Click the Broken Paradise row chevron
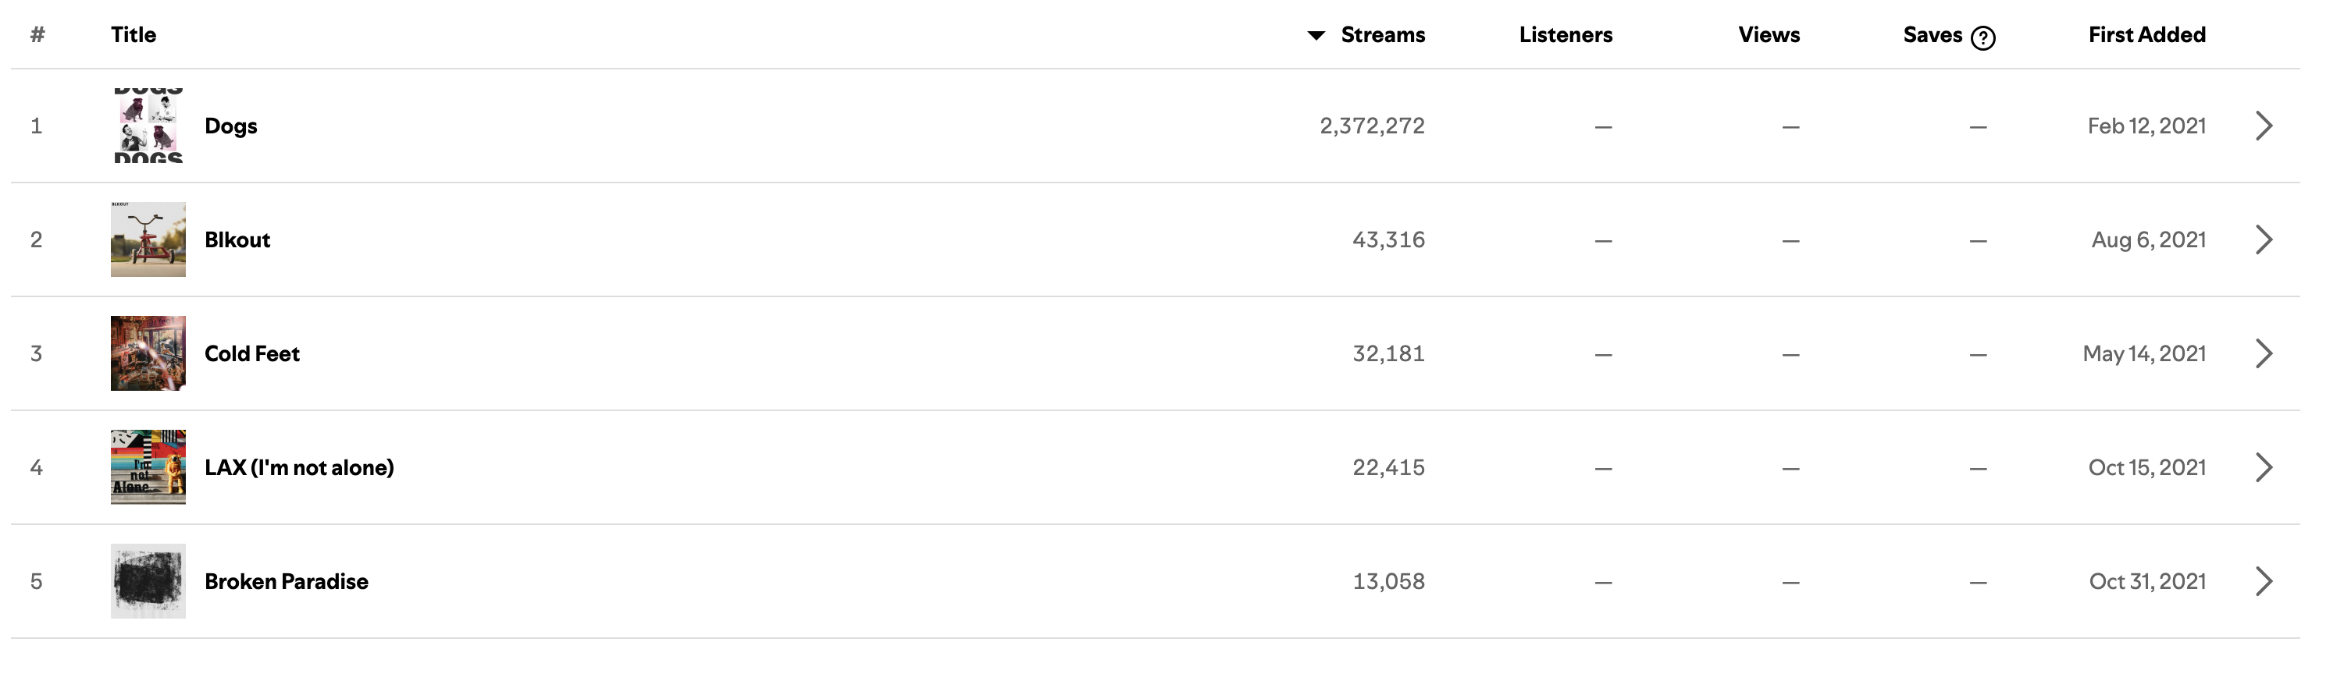The width and height of the screenshot is (2344, 688). [2265, 581]
